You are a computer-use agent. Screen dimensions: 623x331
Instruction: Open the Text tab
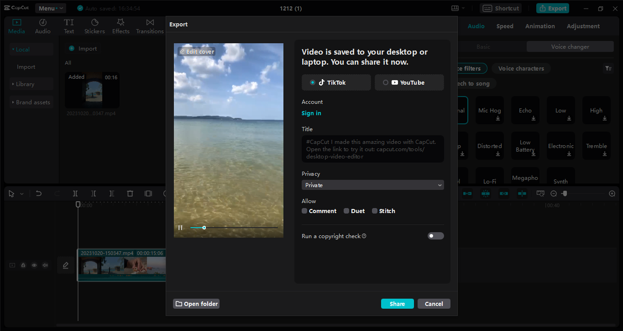tap(69, 26)
